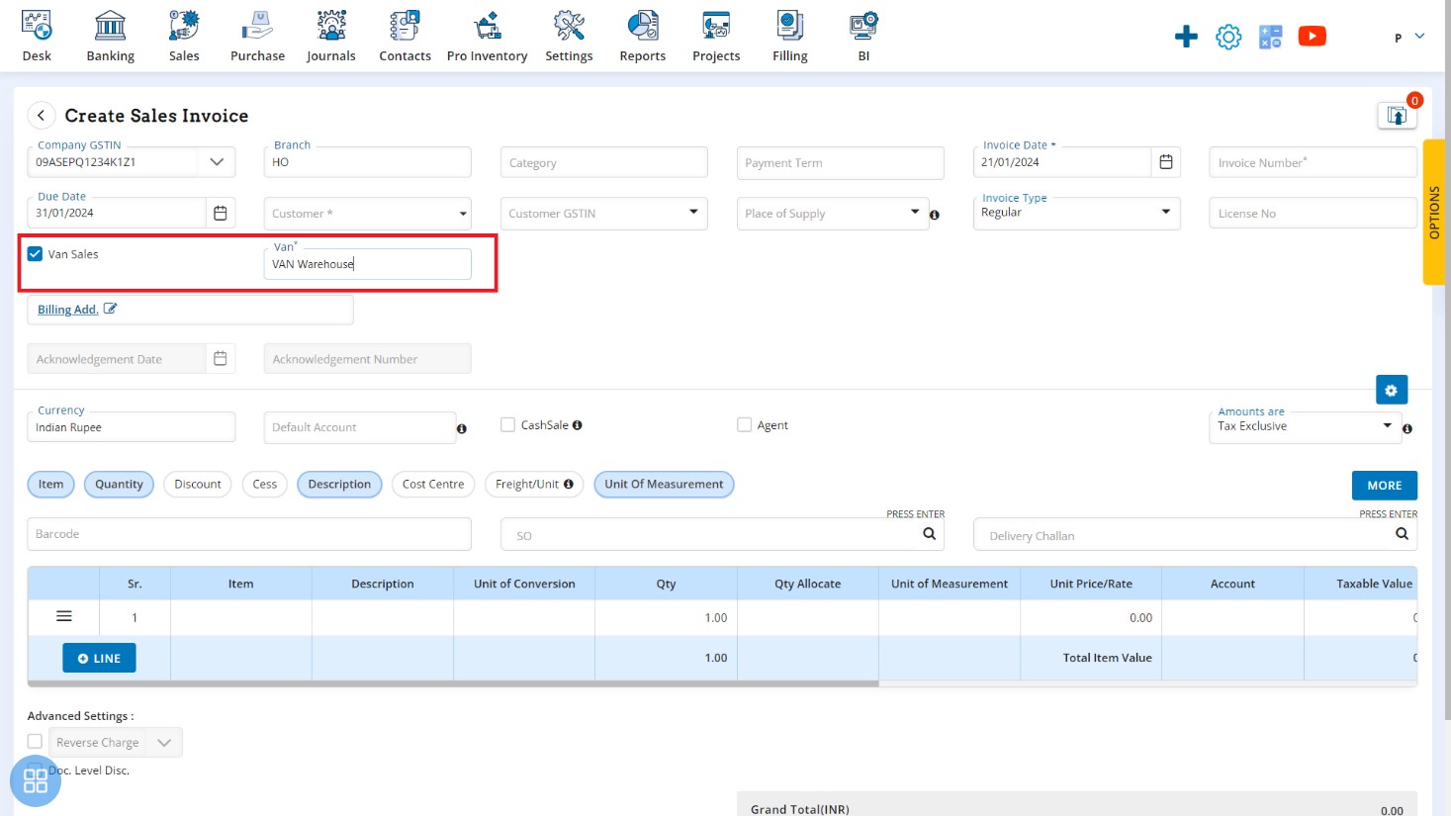Click the blue plus quick-create icon

coord(1186,37)
